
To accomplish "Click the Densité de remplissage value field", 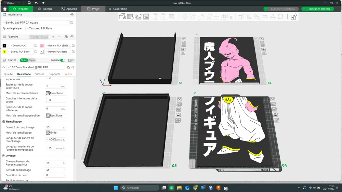I will tap(55, 127).
